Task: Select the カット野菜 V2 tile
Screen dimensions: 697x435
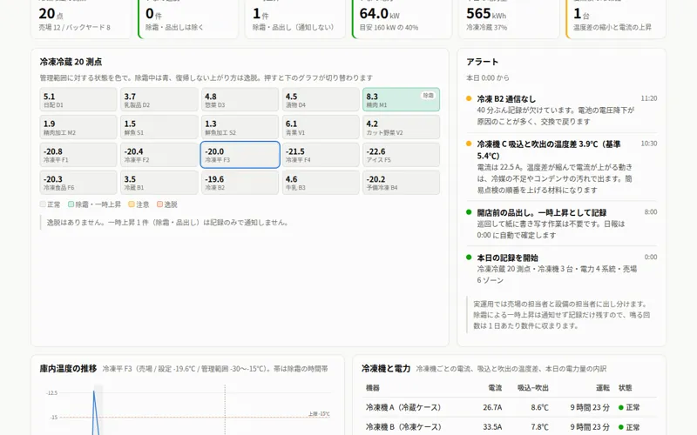Action: [x=402, y=127]
